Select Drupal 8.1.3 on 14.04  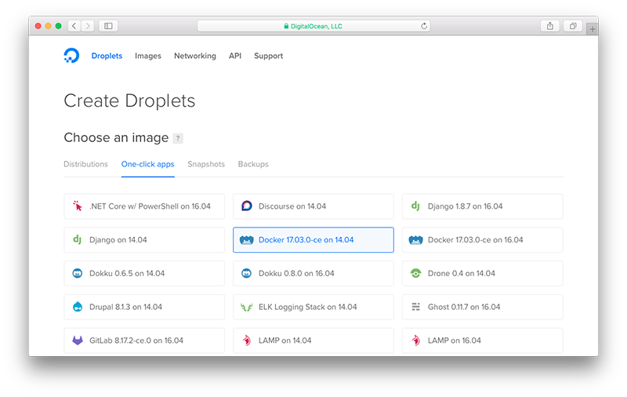tap(144, 307)
